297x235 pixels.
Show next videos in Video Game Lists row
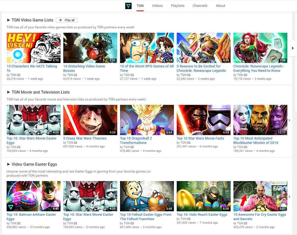[292, 48]
